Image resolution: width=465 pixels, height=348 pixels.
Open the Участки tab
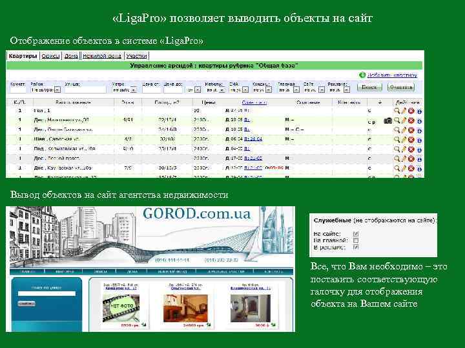pyautogui.click(x=136, y=56)
